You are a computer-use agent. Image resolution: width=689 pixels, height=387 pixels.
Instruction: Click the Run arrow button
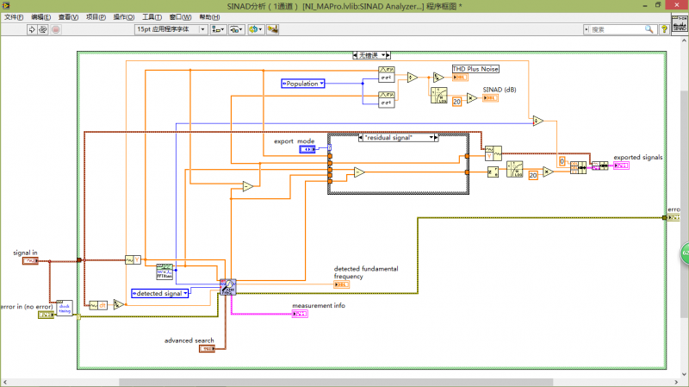(32, 29)
